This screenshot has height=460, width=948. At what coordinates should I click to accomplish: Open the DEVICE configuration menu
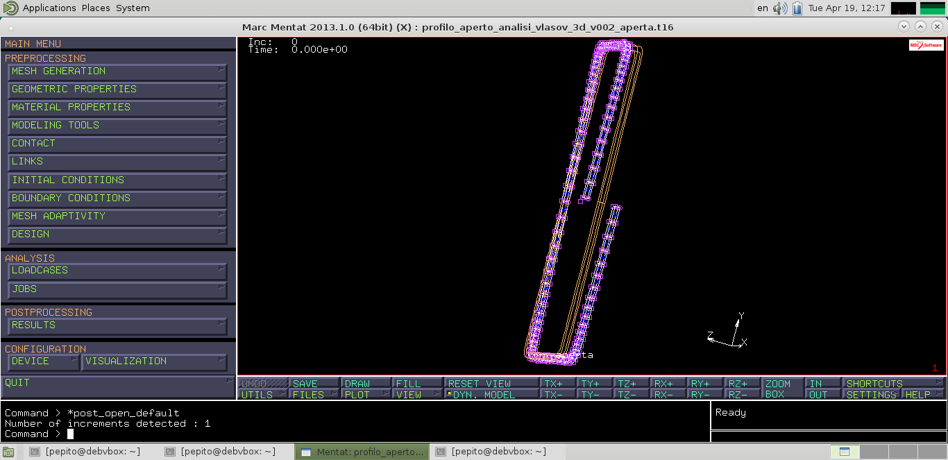point(43,361)
